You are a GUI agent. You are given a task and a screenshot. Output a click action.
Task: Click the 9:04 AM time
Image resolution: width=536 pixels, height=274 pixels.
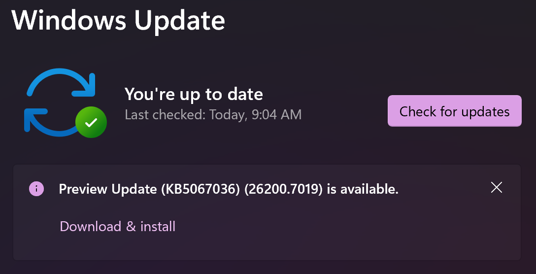(x=277, y=115)
